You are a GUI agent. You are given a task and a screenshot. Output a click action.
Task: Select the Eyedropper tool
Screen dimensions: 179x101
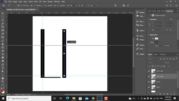(3, 34)
